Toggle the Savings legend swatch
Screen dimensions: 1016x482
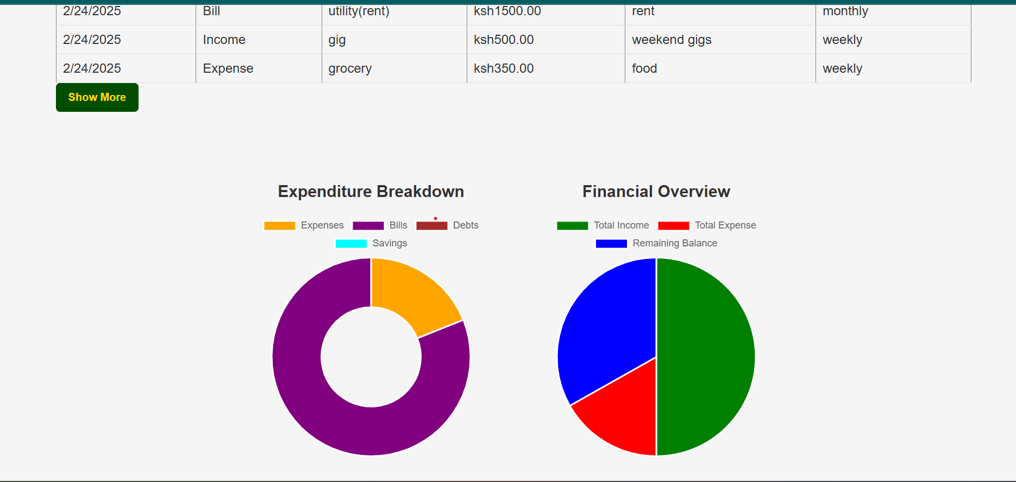pyautogui.click(x=351, y=244)
